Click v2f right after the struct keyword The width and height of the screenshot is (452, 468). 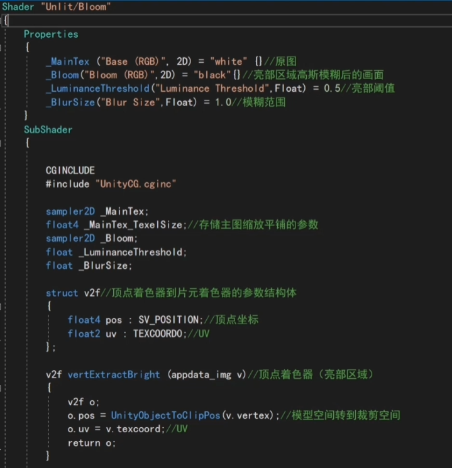pos(92,293)
